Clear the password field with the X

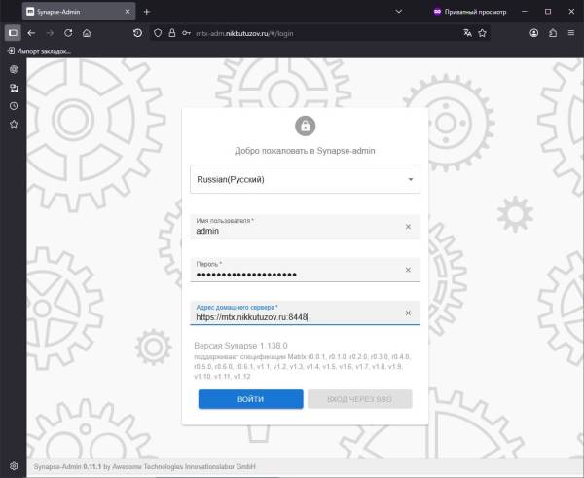pyautogui.click(x=408, y=270)
